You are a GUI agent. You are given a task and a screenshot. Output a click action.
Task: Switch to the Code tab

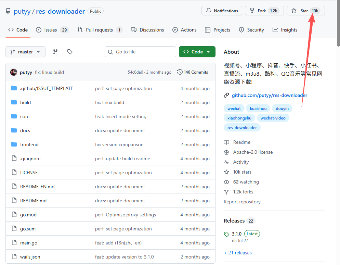[x=18, y=30]
